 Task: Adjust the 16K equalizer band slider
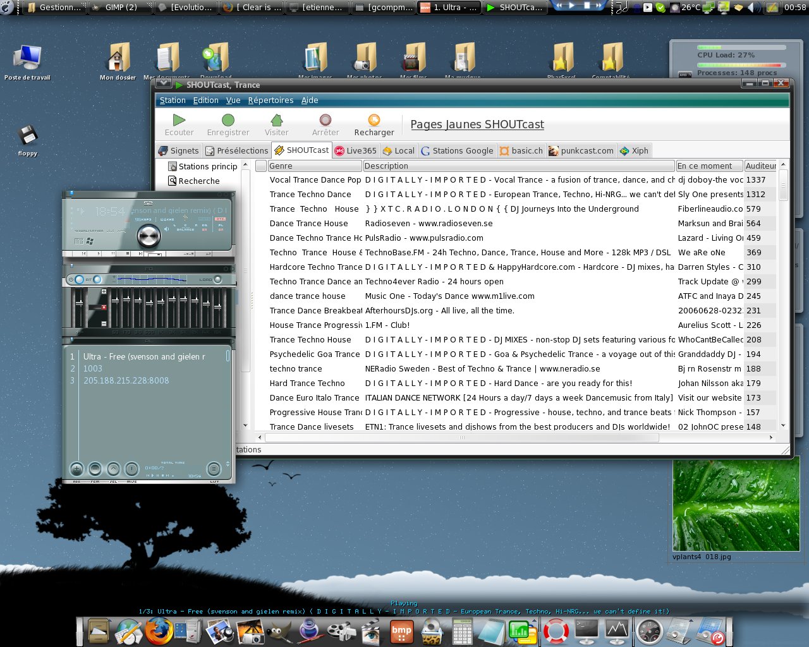218,307
